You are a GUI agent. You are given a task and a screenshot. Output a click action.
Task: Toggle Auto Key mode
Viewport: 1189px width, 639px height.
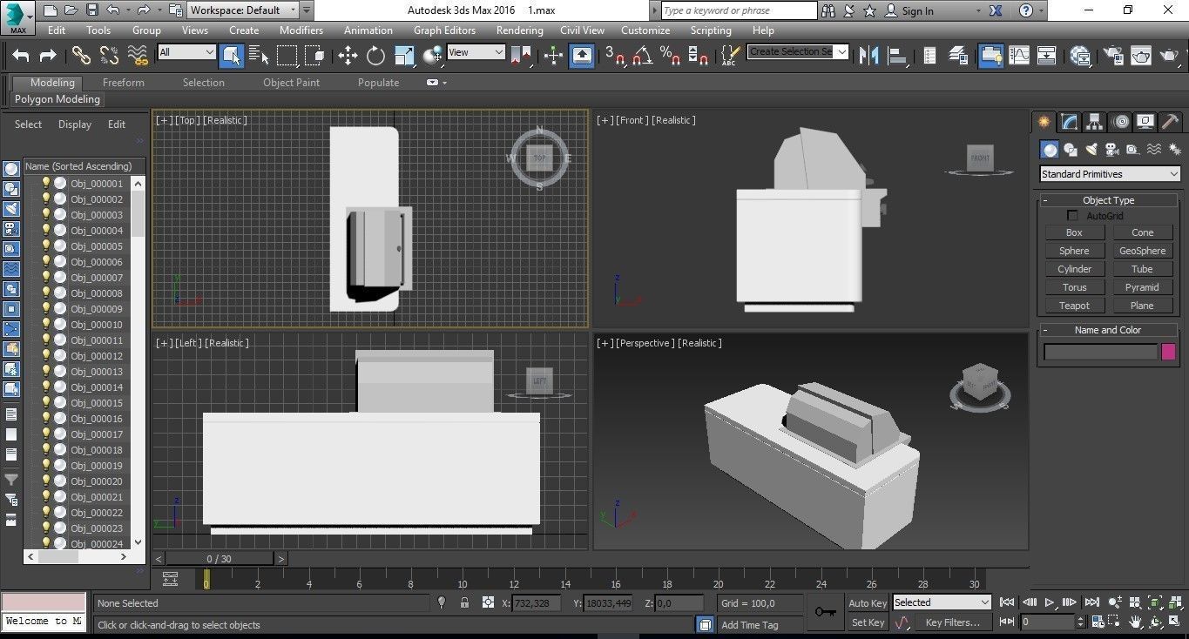(x=868, y=603)
